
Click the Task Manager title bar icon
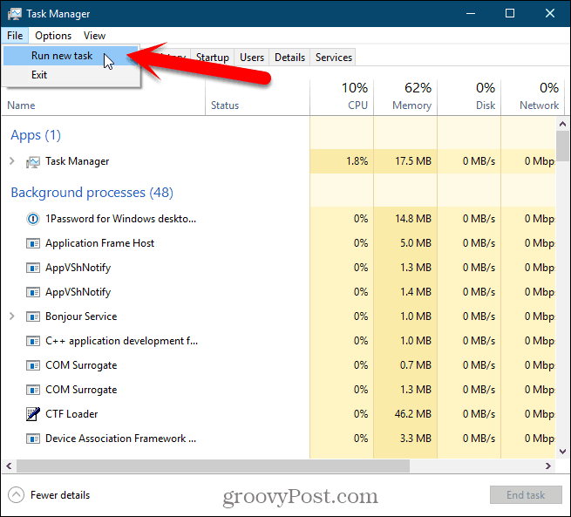[15, 14]
